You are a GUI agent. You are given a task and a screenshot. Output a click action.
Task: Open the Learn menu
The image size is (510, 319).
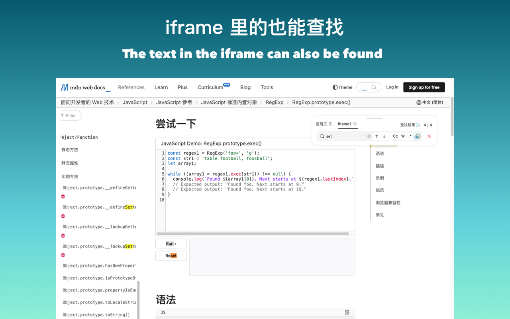coord(161,87)
